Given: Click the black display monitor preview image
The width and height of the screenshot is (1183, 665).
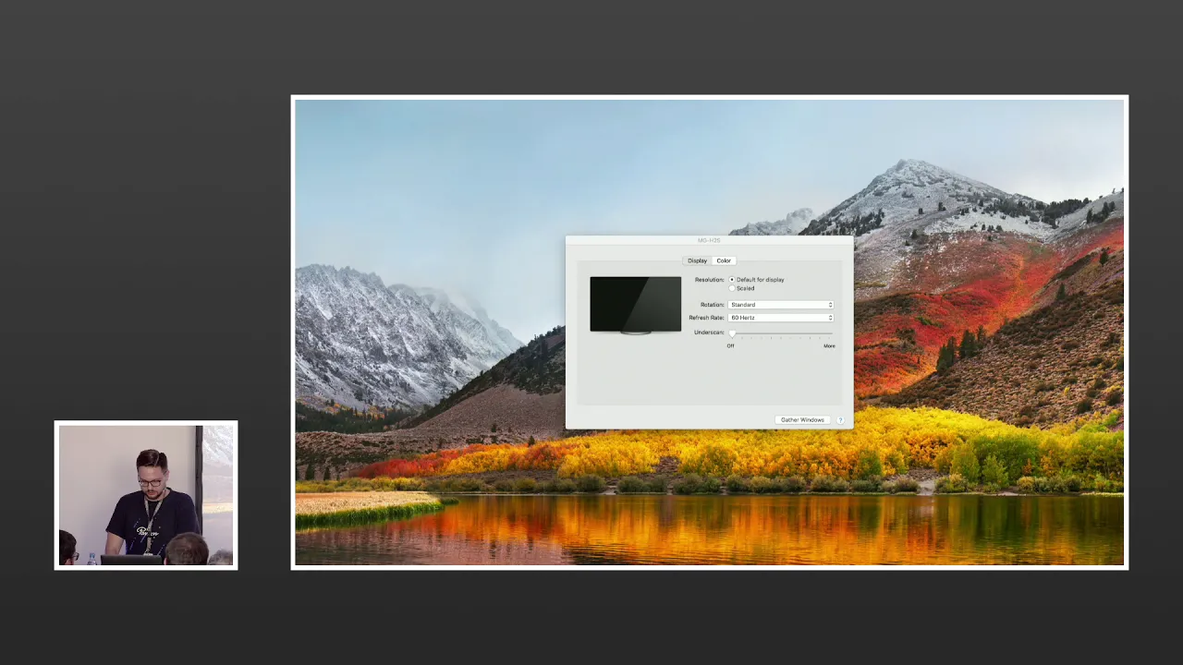Looking at the screenshot, I should [x=636, y=305].
